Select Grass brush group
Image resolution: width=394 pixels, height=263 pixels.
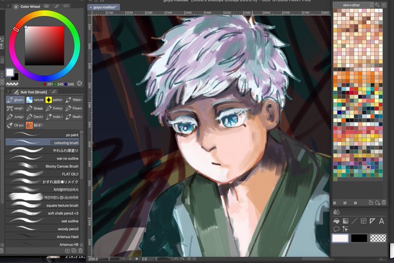click(35, 108)
